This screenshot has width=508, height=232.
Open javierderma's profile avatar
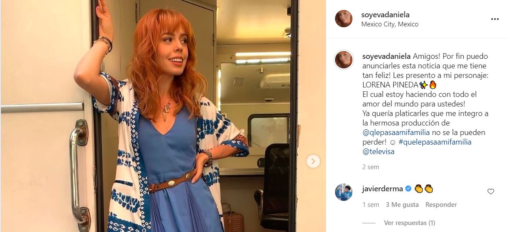[x=344, y=192]
